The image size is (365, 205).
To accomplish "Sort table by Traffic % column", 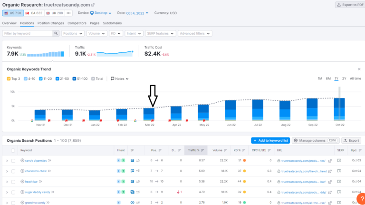I will [x=196, y=150].
